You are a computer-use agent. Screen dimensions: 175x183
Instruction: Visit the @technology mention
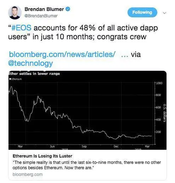(30, 63)
